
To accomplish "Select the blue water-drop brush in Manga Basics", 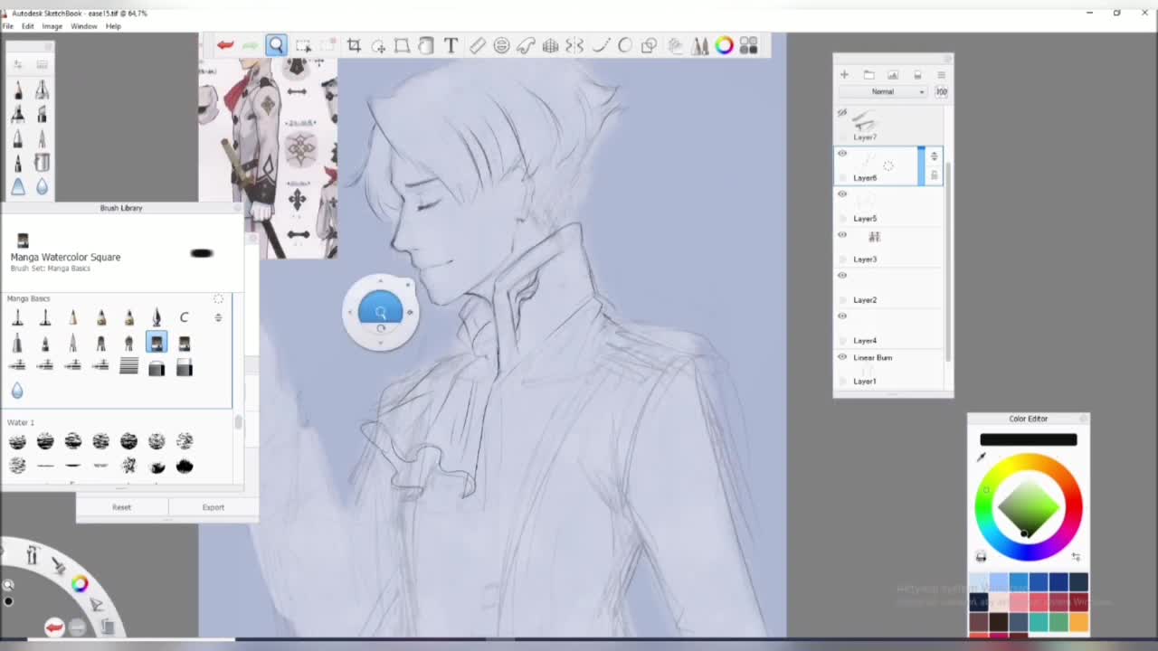I will 17,391.
